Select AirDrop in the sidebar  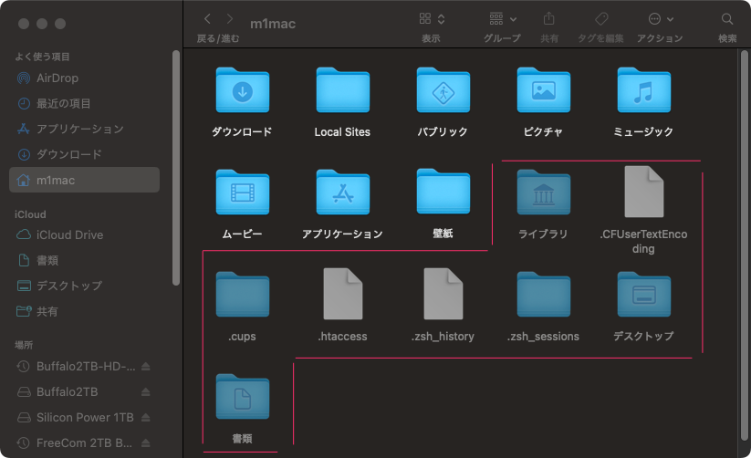[57, 78]
